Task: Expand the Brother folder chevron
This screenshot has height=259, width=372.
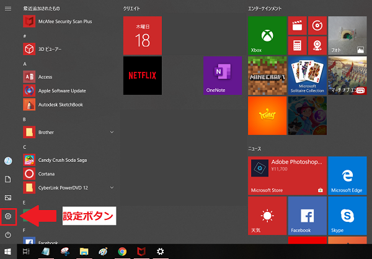Action: tap(112, 132)
